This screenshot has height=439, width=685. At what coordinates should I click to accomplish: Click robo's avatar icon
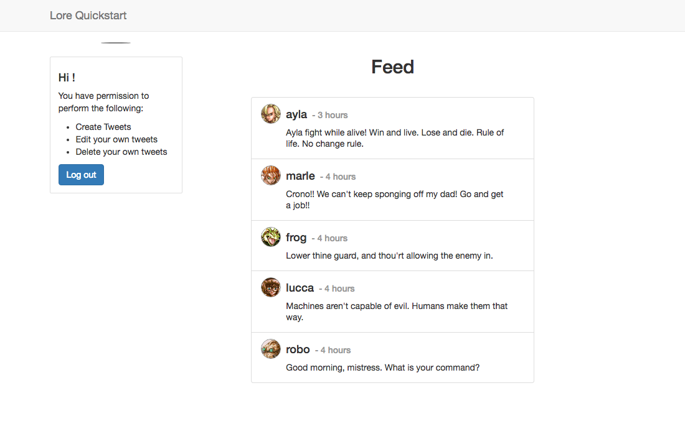pos(271,349)
